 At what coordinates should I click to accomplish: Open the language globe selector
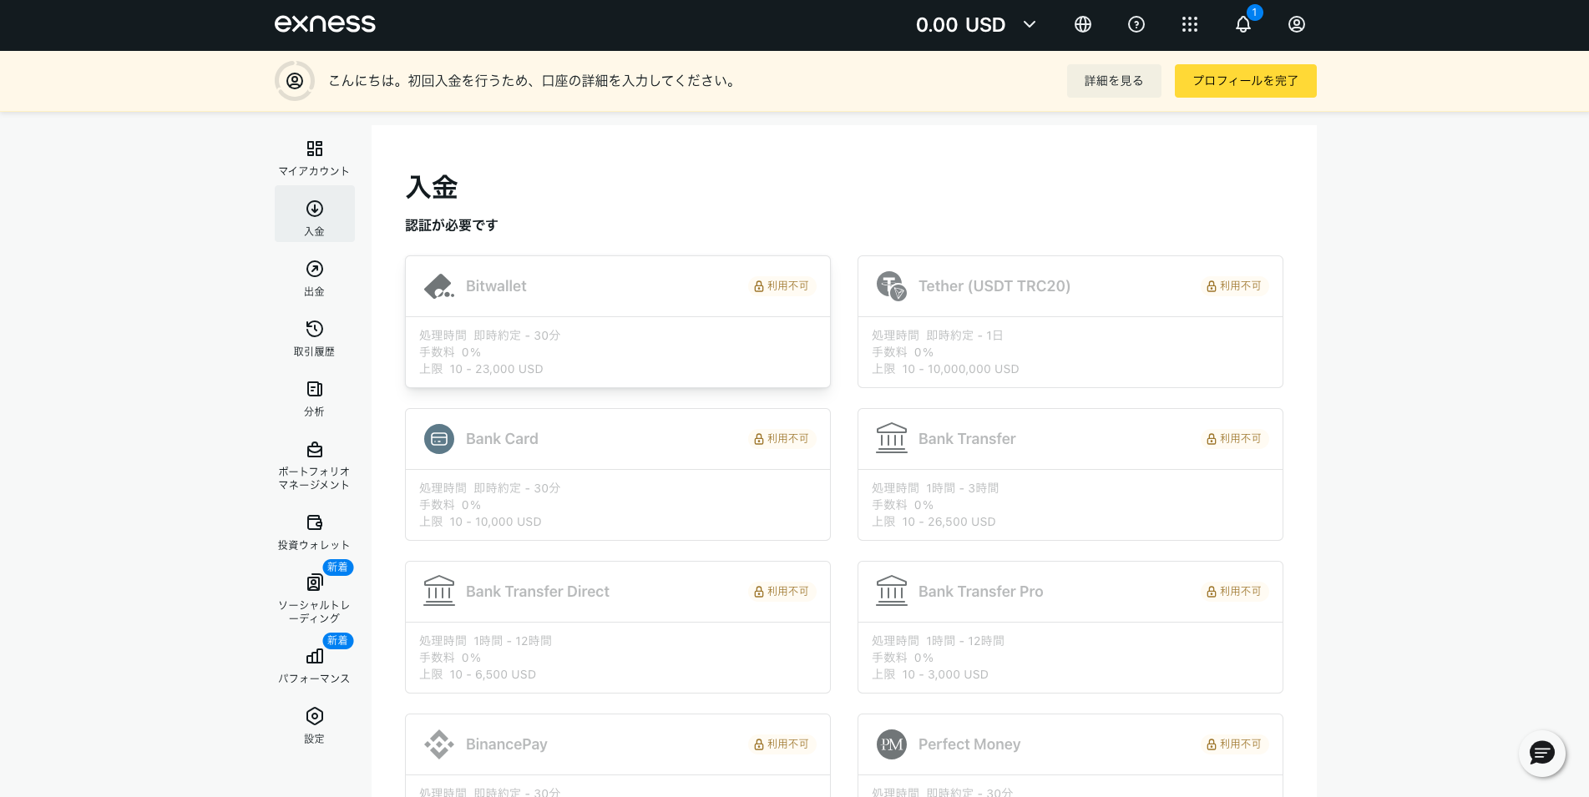point(1083,24)
